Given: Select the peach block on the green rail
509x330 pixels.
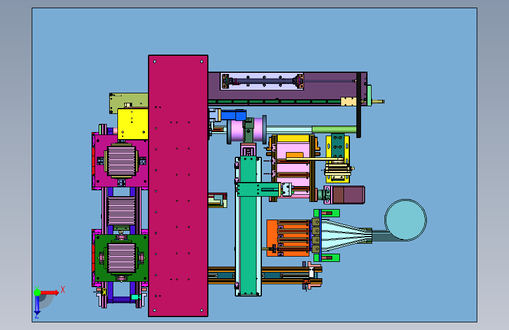Looking at the screenshot, I should tap(348, 102).
